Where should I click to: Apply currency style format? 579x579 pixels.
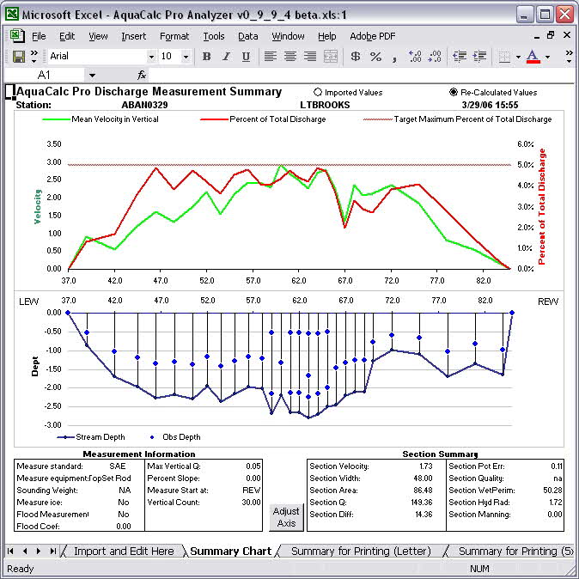(356, 57)
